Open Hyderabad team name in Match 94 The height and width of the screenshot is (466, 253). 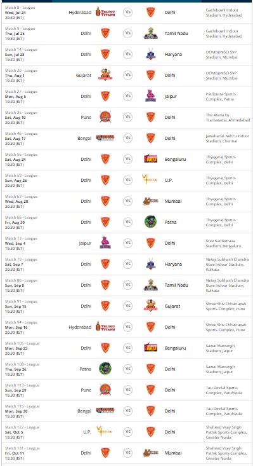(x=80, y=327)
